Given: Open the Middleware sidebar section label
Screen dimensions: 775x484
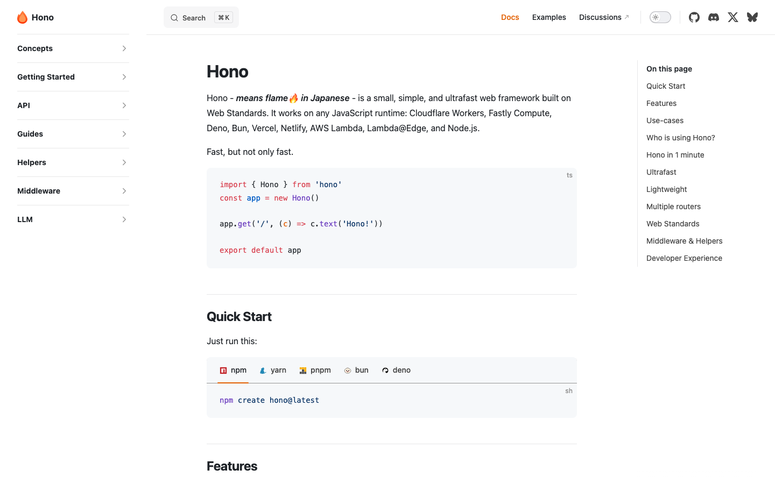Looking at the screenshot, I should tap(39, 191).
